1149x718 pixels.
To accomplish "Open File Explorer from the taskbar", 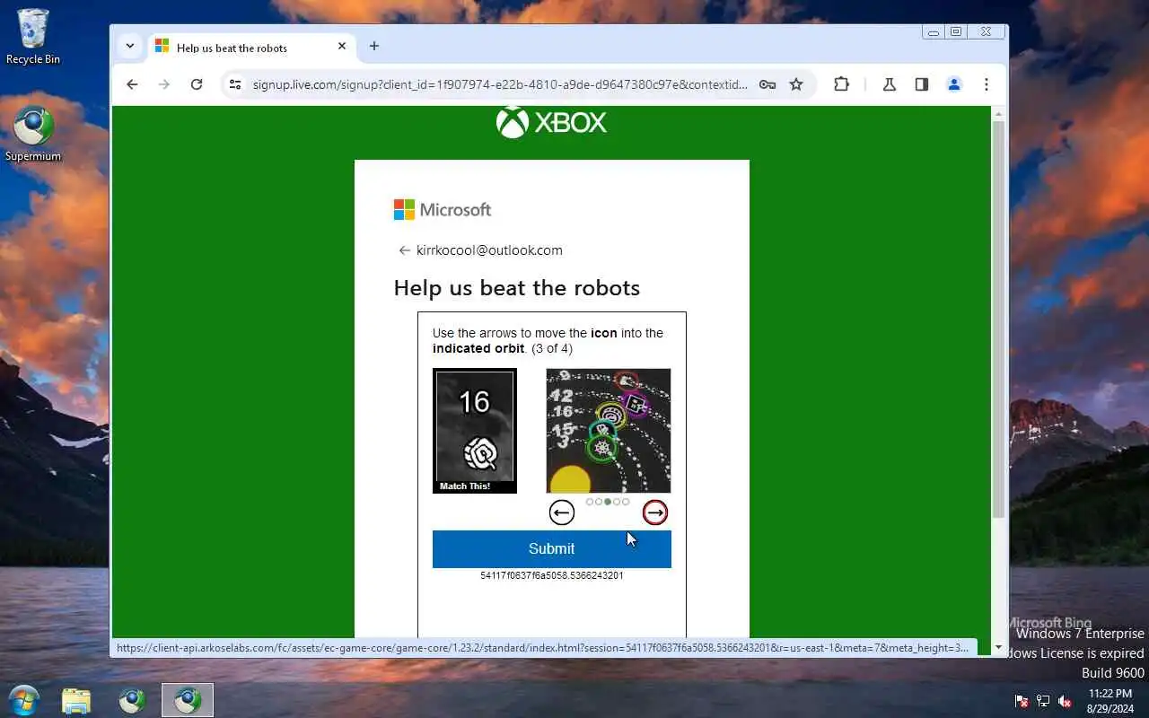I will click(x=76, y=700).
